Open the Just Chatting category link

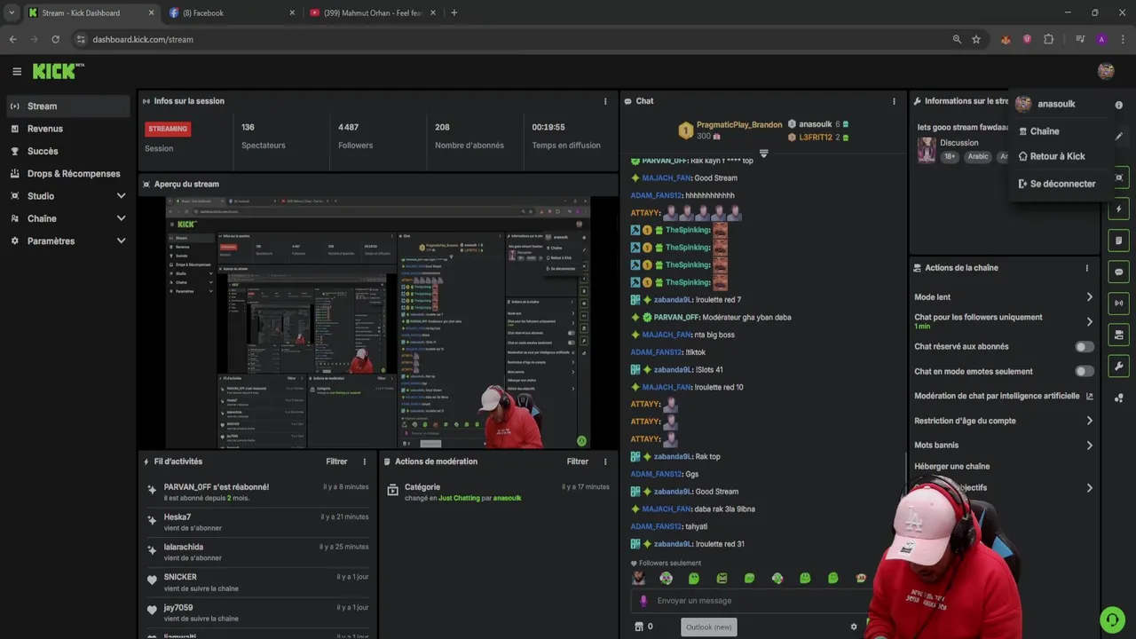(x=459, y=499)
